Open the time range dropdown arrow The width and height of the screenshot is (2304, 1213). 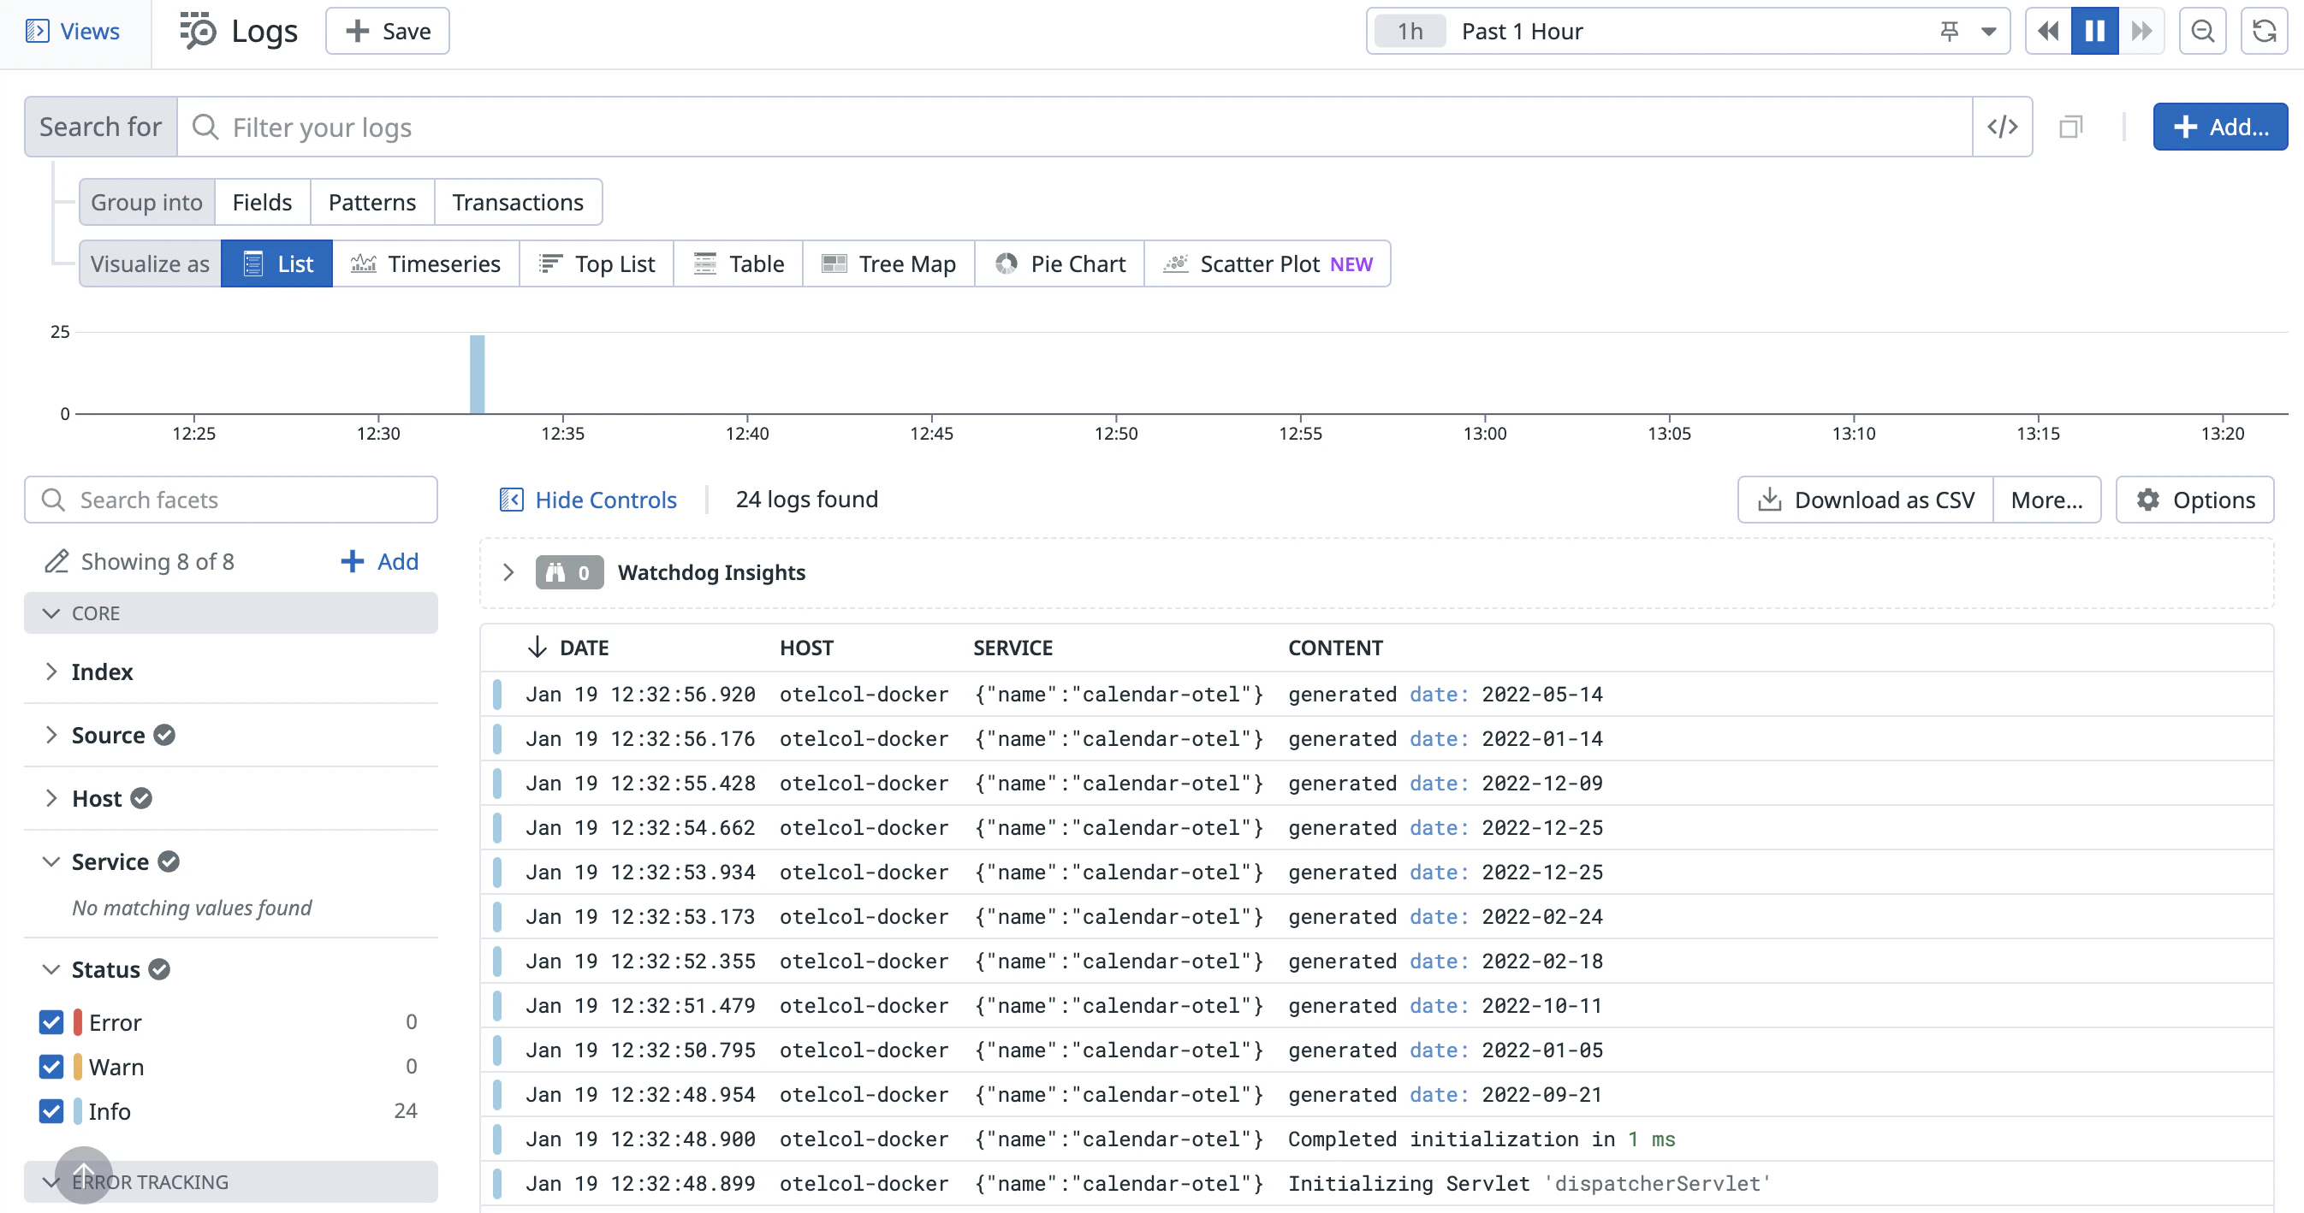point(1987,32)
